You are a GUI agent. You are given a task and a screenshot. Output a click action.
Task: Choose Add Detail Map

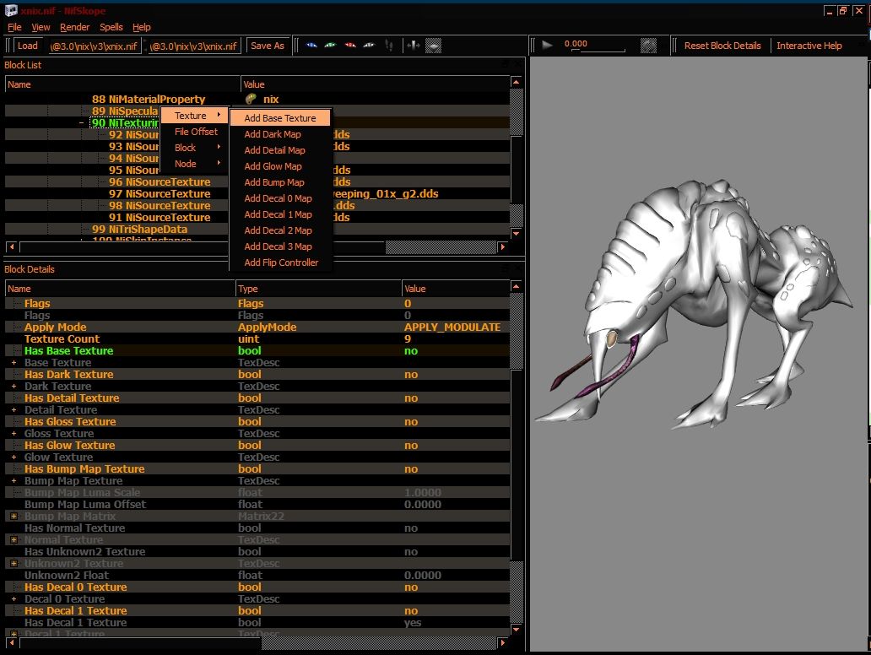pos(274,150)
